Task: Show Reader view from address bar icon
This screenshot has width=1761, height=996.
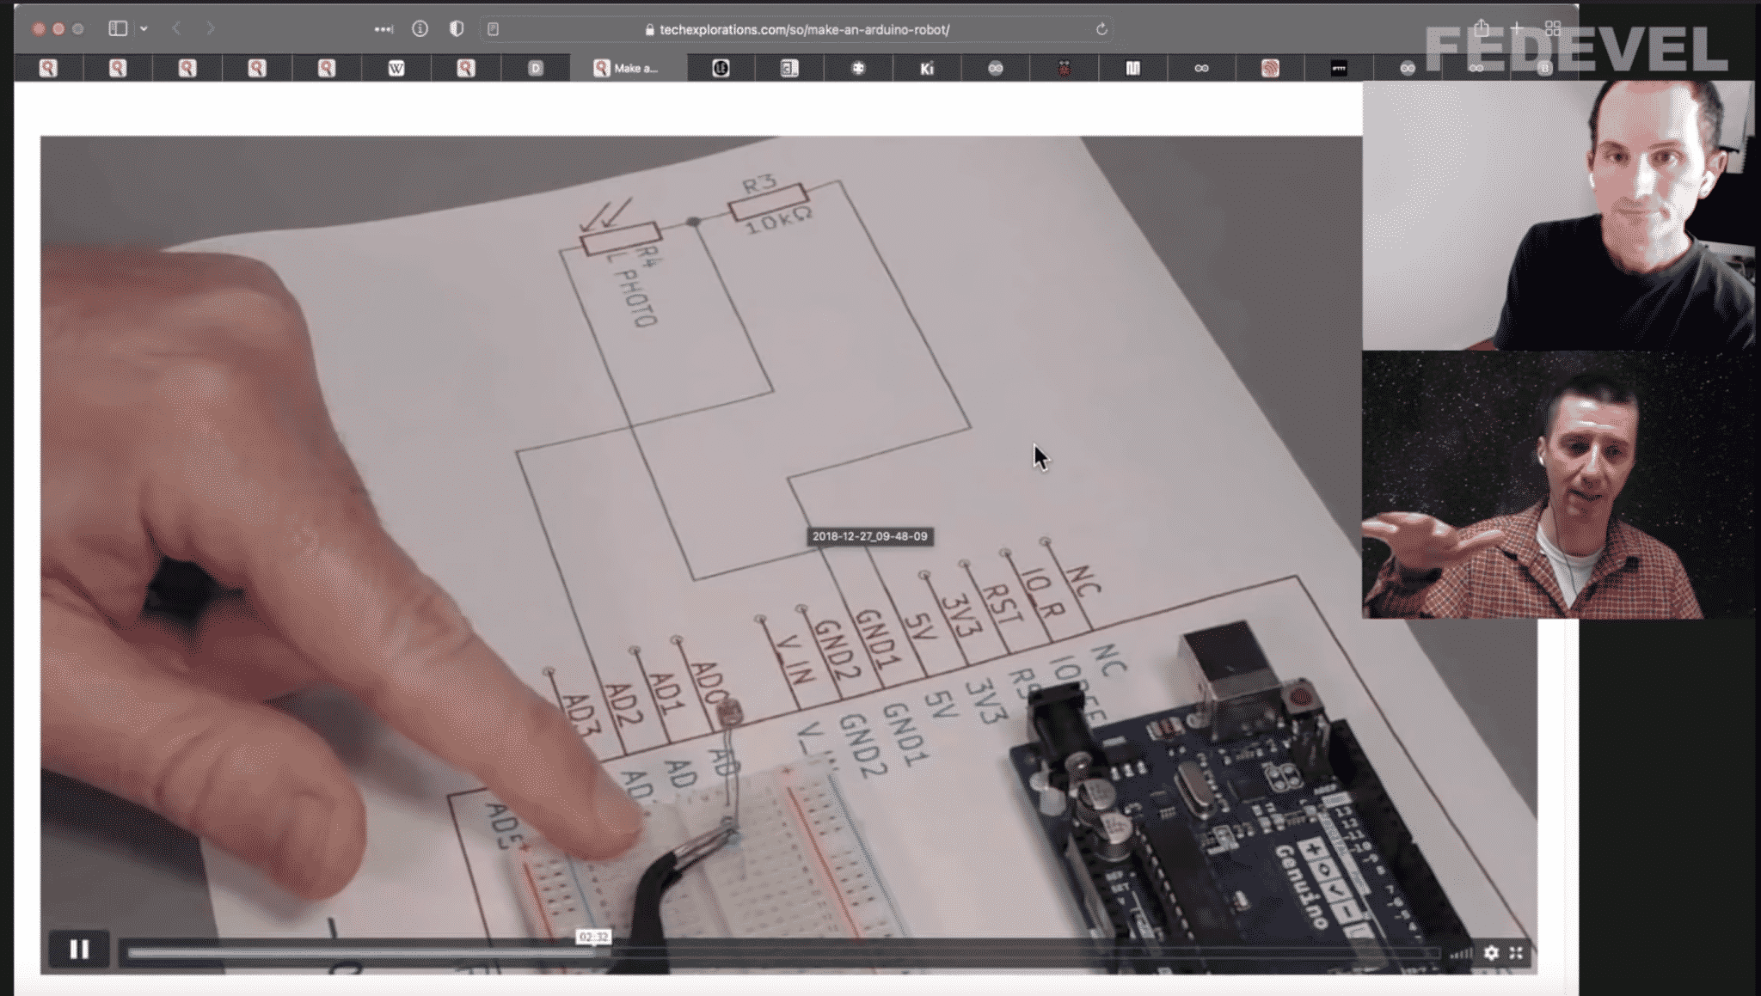Action: pyautogui.click(x=494, y=29)
